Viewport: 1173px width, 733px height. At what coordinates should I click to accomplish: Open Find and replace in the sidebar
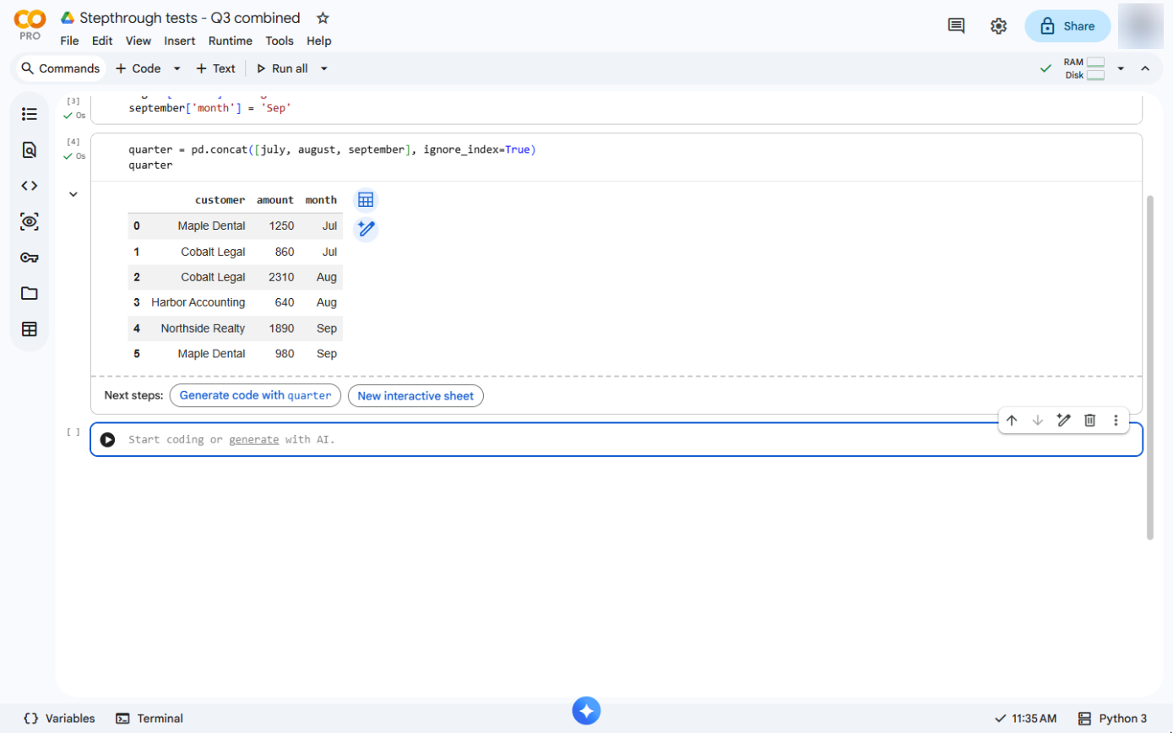30,150
